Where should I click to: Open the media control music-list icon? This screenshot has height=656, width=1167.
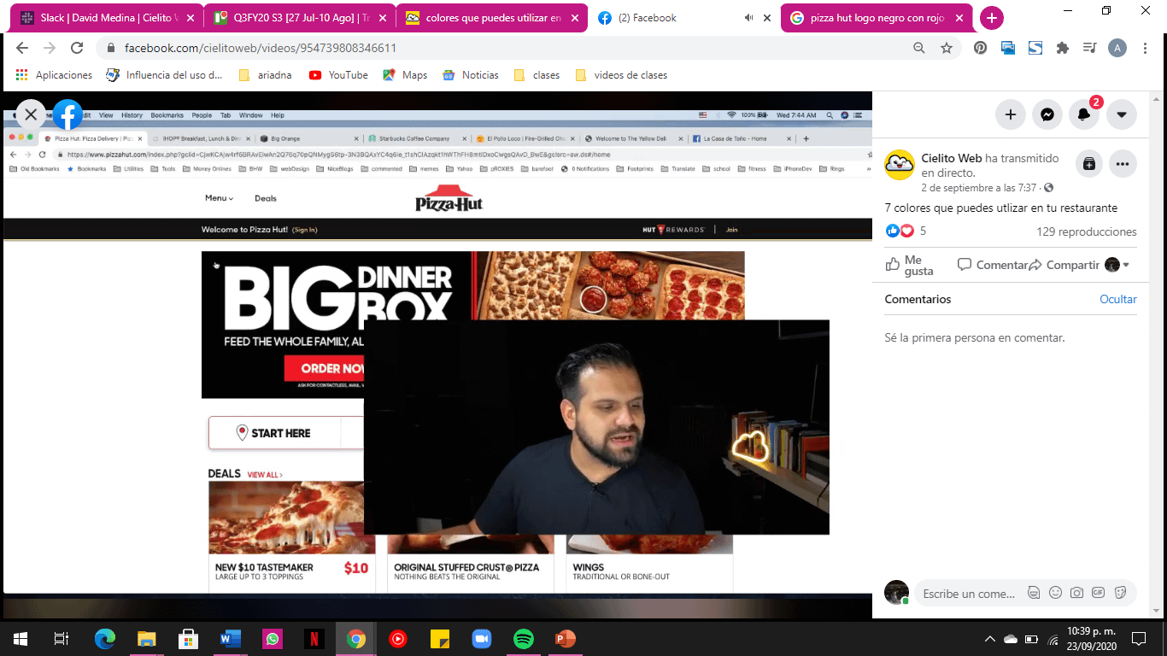[x=1089, y=48]
